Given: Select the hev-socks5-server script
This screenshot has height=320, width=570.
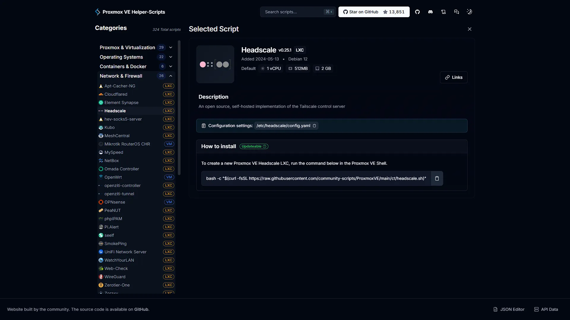Looking at the screenshot, I should [137, 119].
